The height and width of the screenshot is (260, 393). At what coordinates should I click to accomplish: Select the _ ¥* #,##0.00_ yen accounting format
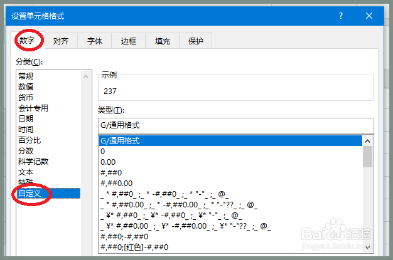pyautogui.click(x=230, y=226)
